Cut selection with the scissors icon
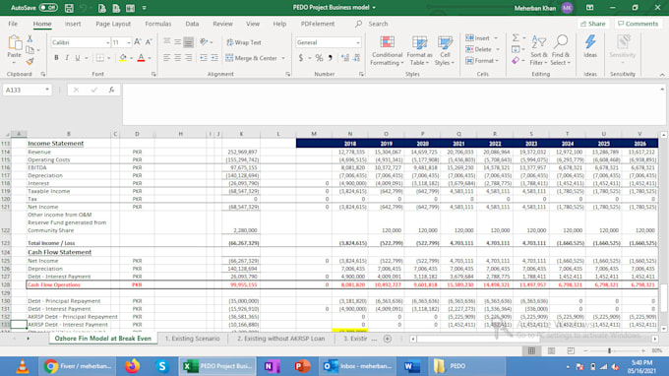The width and height of the screenshot is (669, 376). (30, 38)
